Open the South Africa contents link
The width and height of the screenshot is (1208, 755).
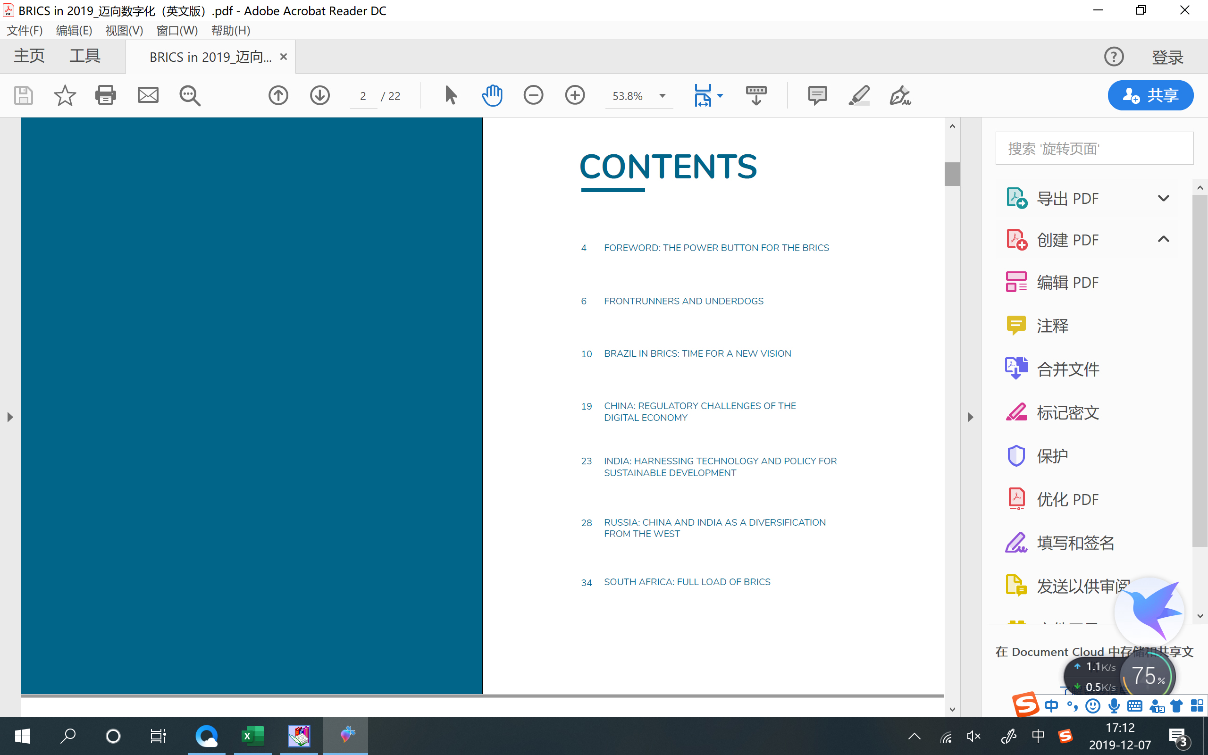click(687, 582)
